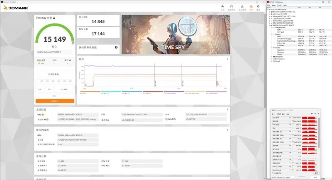Screen dimensions: 332x180
Task: Click the 13th Gen Intel Core i7-13700 CPU field
Action: coord(142,115)
